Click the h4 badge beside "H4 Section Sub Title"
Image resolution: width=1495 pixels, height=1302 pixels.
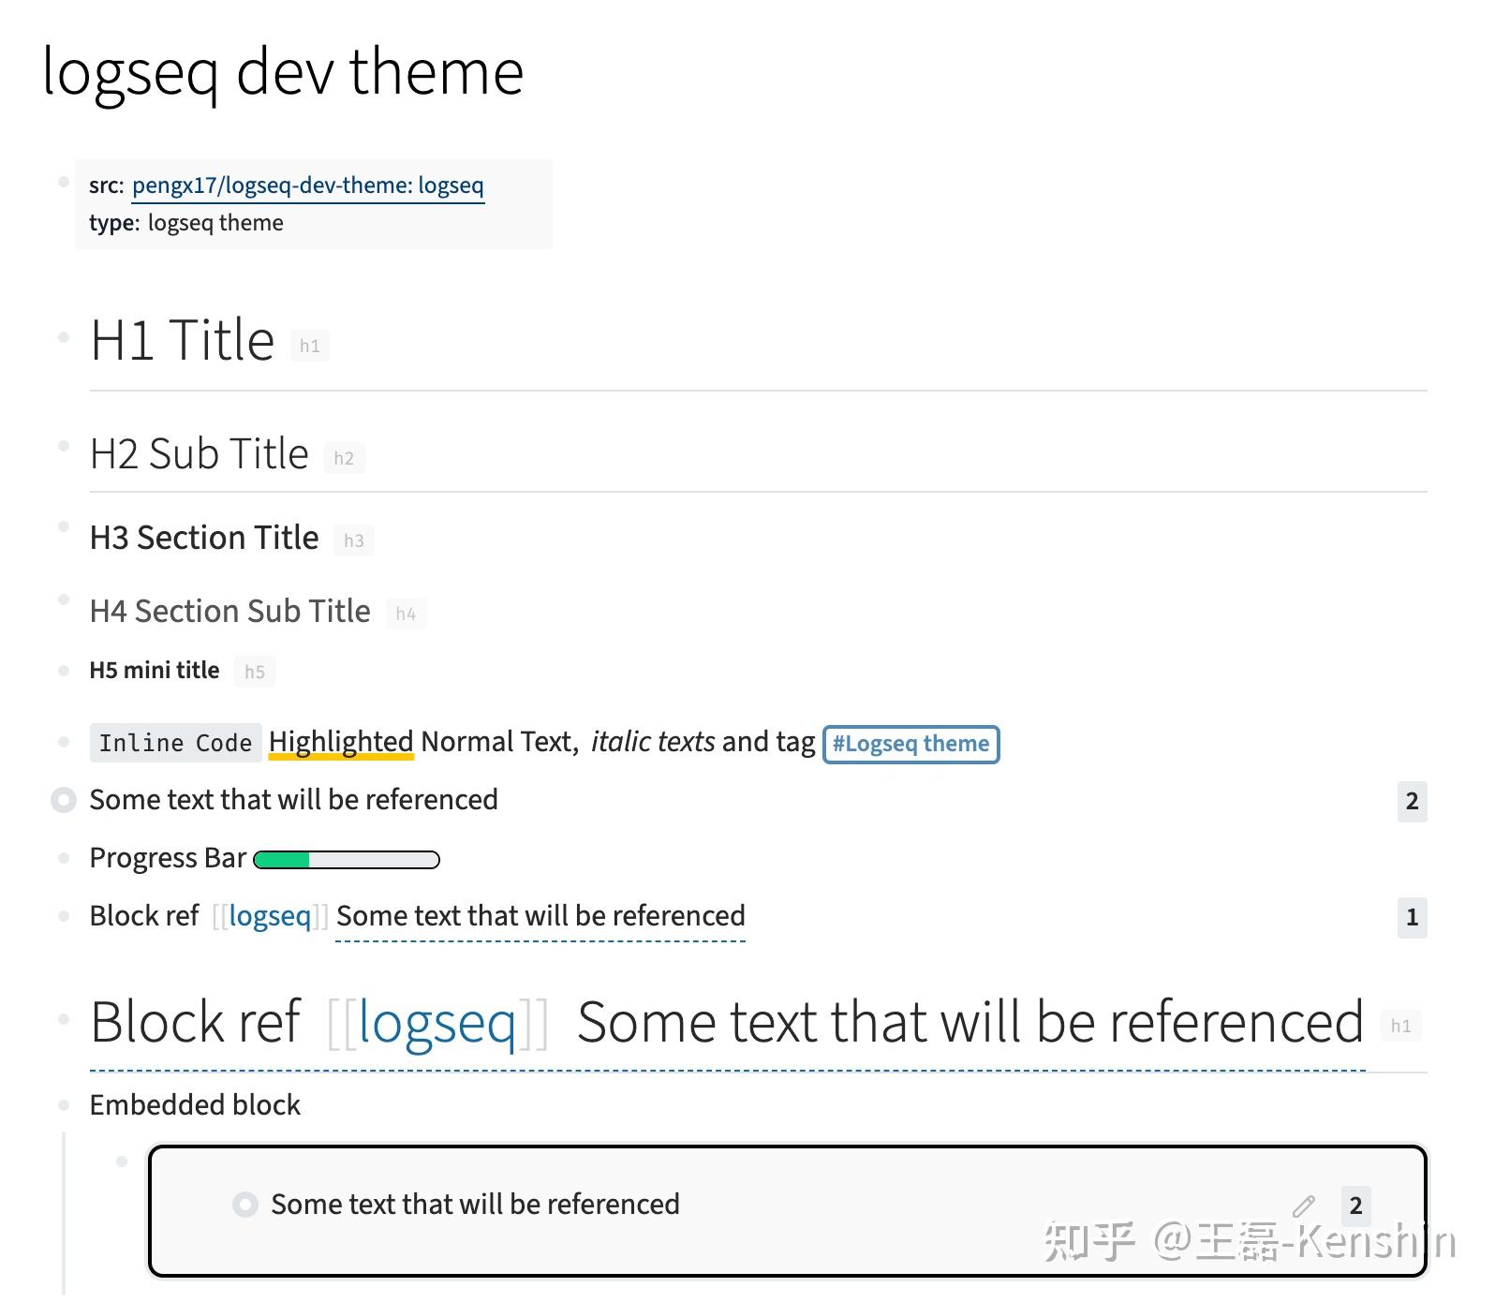click(x=407, y=613)
